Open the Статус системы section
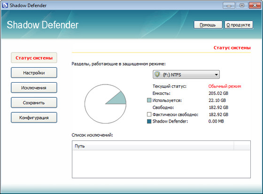The width and height of the screenshot is (263, 194). (34, 58)
